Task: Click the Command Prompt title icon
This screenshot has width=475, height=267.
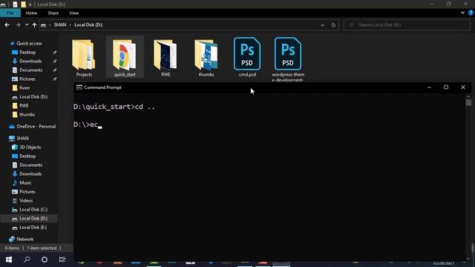Action: click(79, 88)
